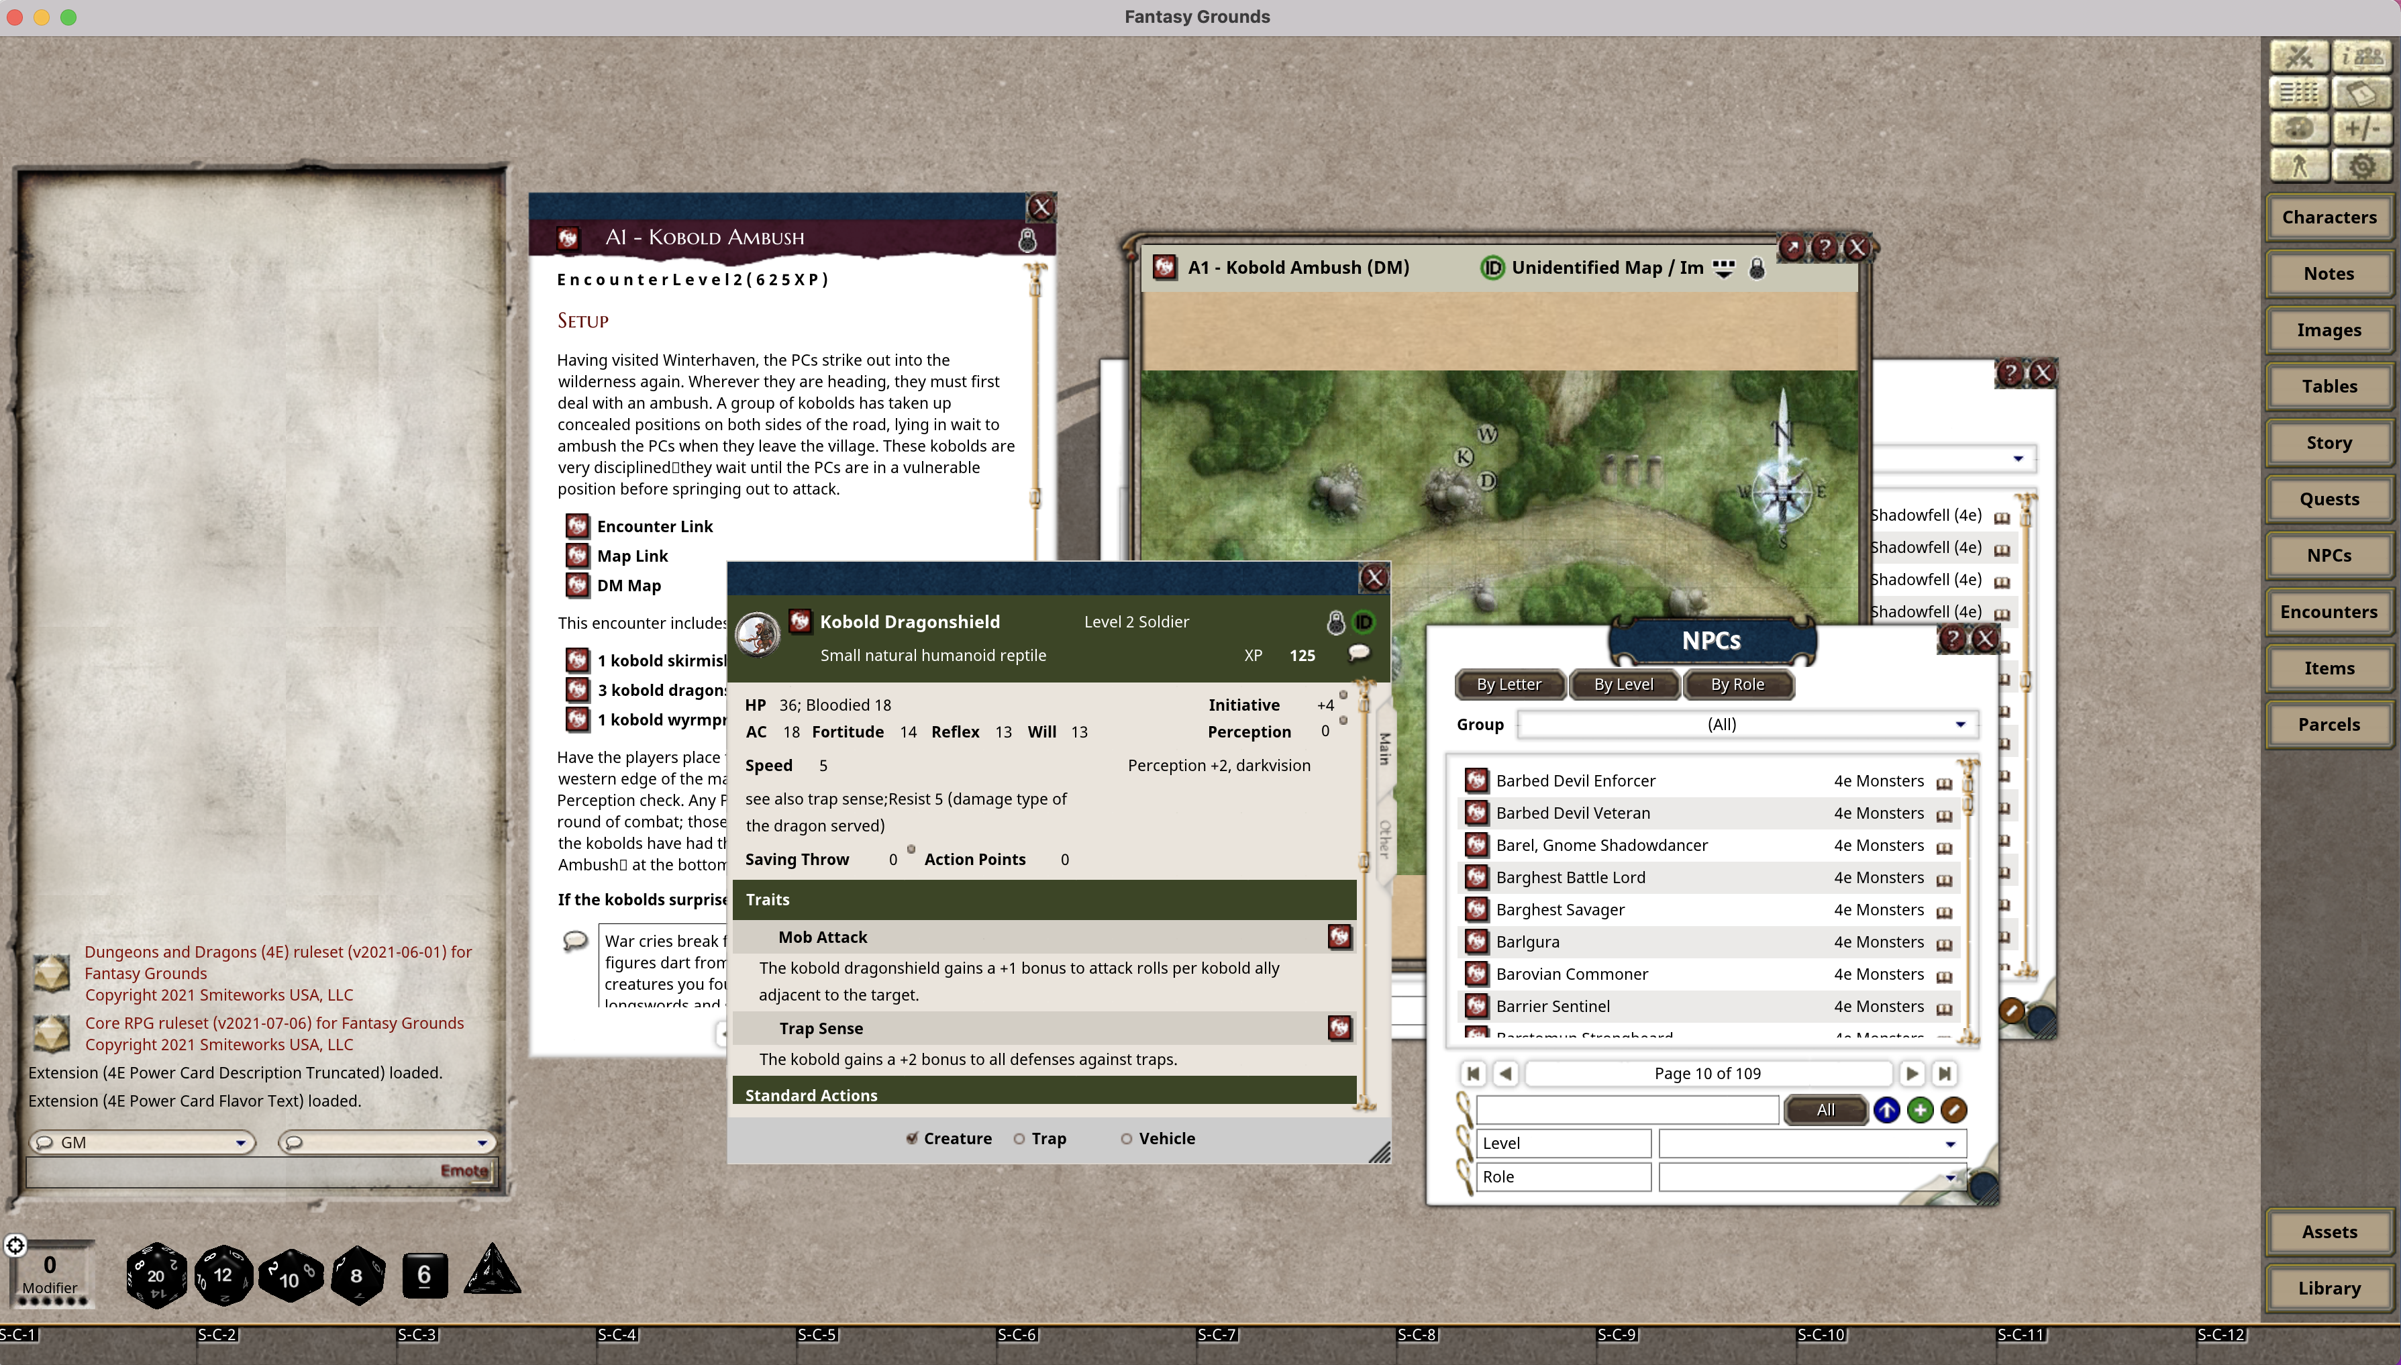Open the Options gear icon
2401x1365 pixels.
pos(2361,166)
